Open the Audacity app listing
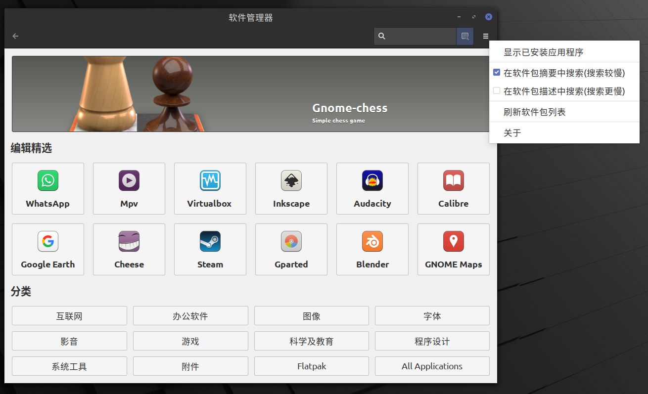The height and width of the screenshot is (394, 648). (x=372, y=188)
